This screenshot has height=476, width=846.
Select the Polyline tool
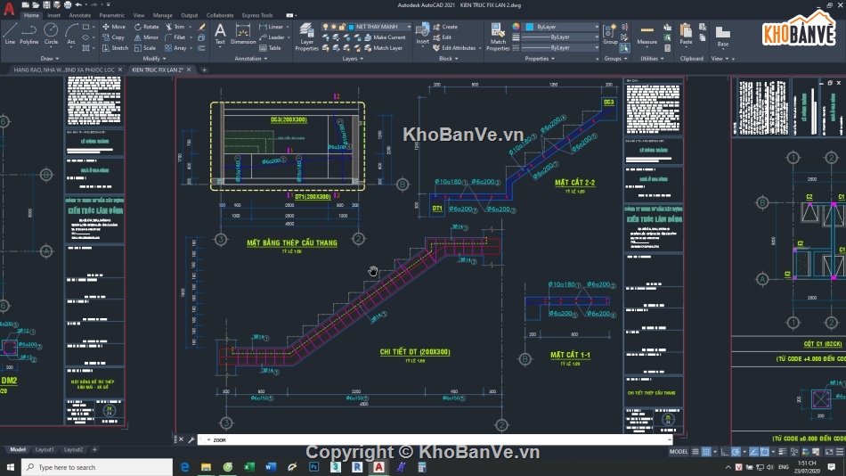click(29, 34)
